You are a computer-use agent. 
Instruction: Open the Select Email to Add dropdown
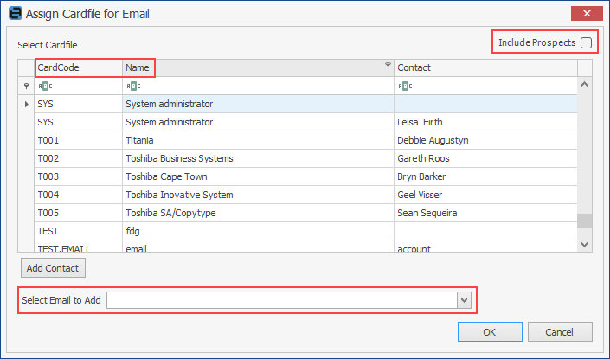[x=464, y=300]
